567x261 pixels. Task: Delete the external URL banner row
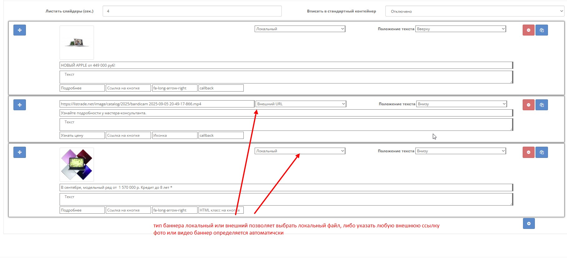click(x=528, y=105)
